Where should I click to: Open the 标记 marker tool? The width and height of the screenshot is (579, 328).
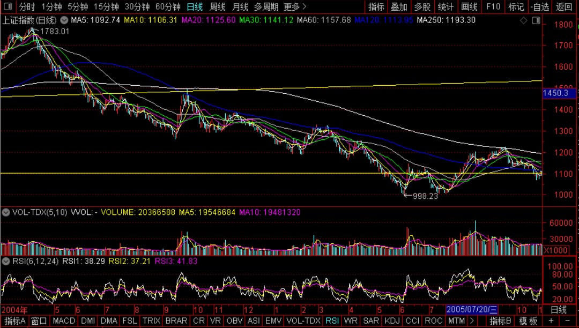point(516,6)
